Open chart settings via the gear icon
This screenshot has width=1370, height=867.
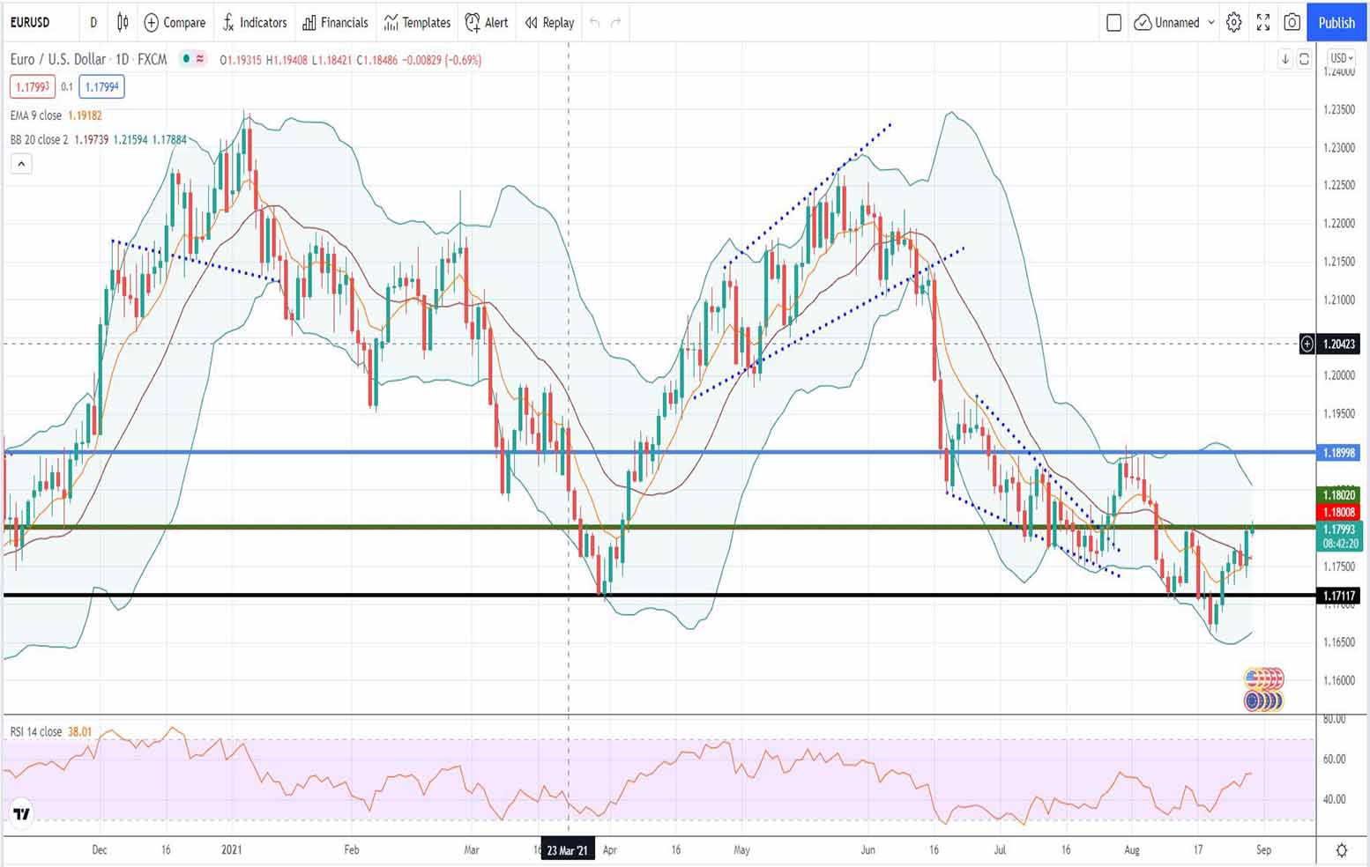coord(1234,22)
